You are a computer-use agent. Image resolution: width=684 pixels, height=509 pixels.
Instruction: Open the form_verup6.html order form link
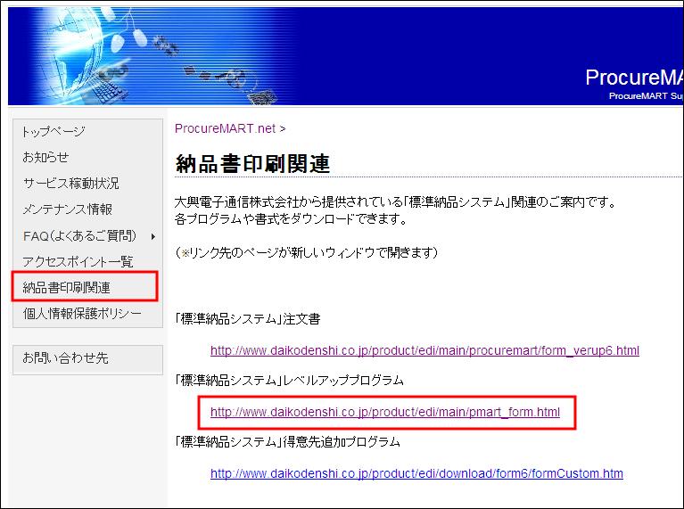pyautogui.click(x=424, y=350)
